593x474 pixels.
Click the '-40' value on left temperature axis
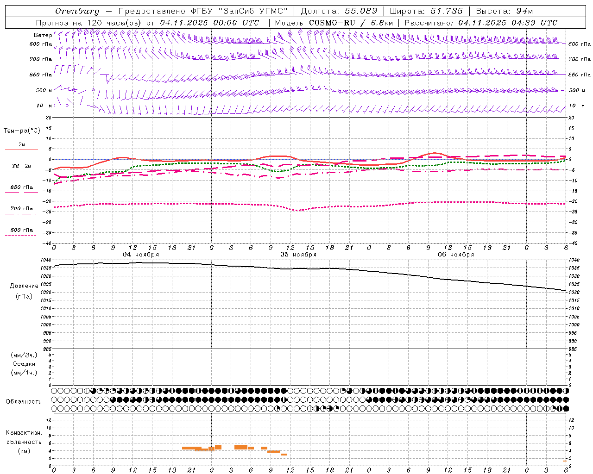click(48, 243)
